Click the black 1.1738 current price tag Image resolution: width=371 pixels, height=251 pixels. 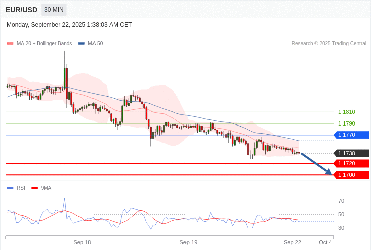click(351, 153)
